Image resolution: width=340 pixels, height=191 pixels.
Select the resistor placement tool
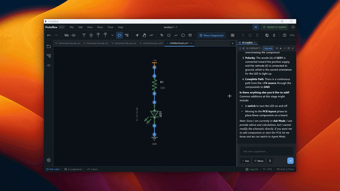pos(66,35)
